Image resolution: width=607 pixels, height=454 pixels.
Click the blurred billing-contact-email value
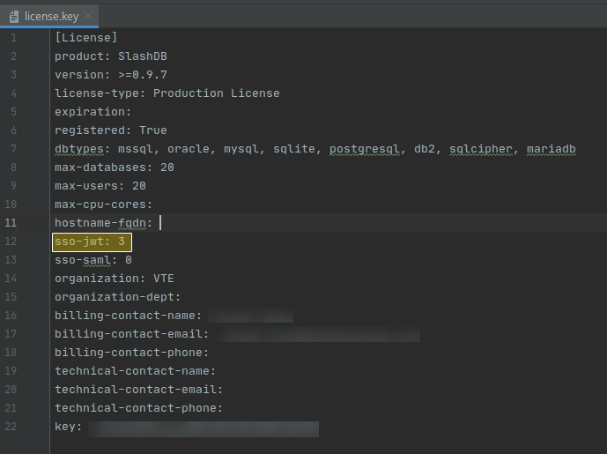coord(317,334)
